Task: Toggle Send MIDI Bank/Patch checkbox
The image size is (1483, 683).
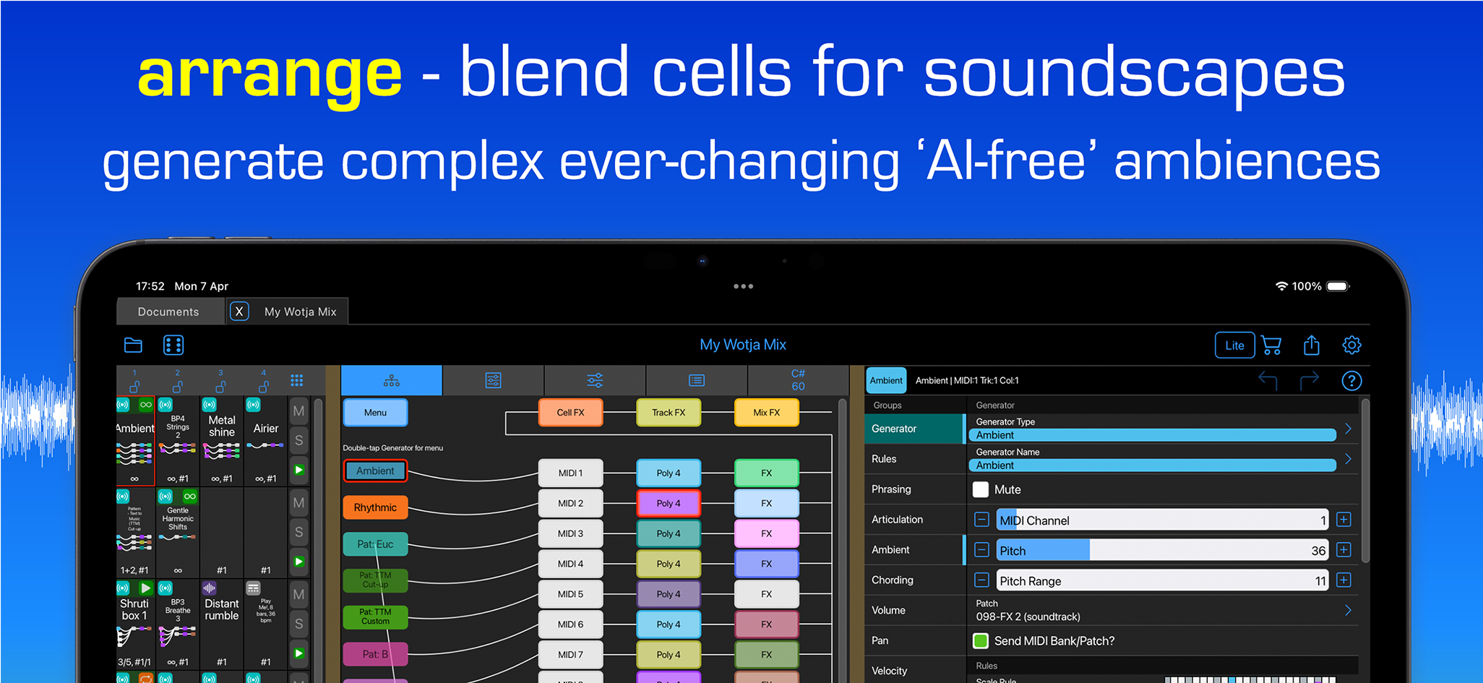Action: 981,640
